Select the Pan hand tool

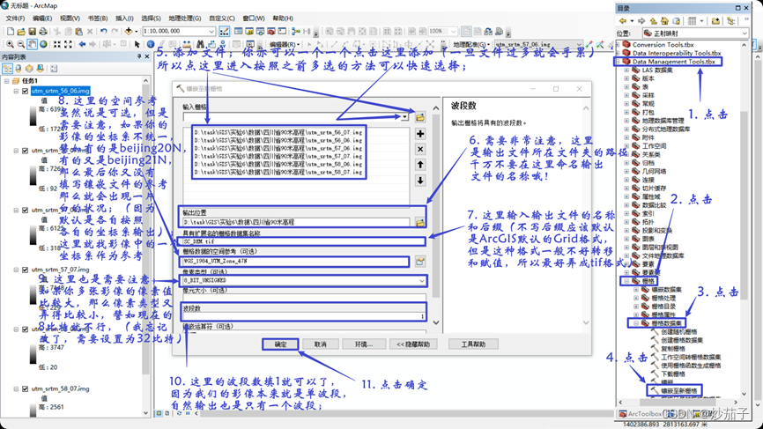pyautogui.click(x=32, y=44)
